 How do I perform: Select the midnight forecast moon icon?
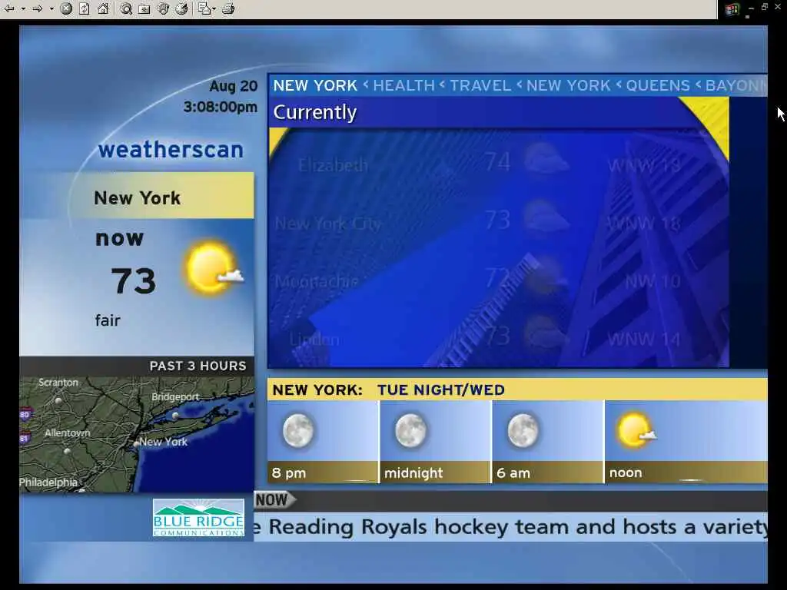[410, 430]
